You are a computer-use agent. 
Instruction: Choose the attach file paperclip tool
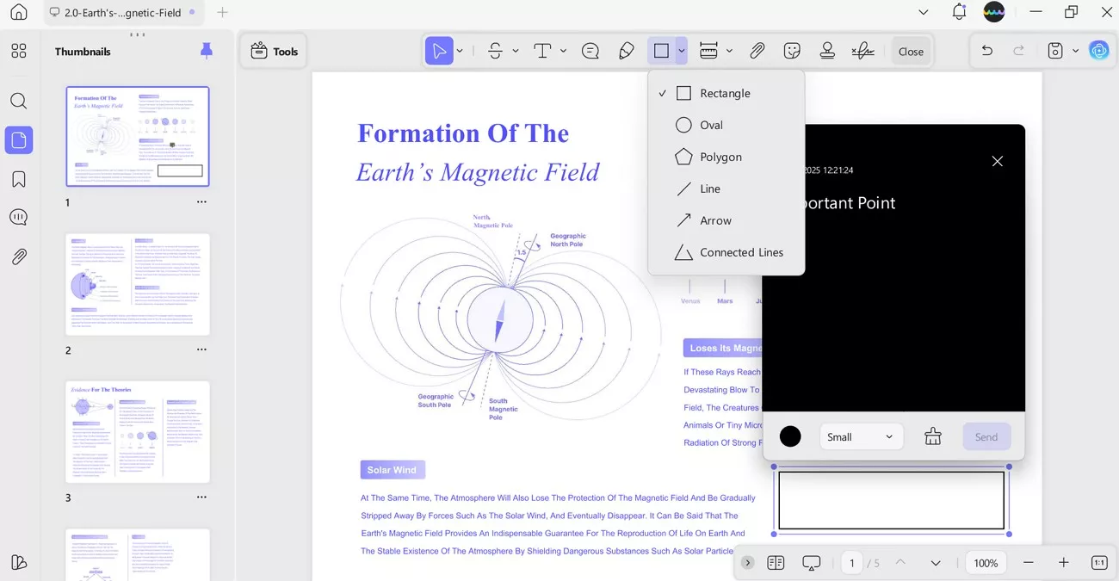pyautogui.click(x=757, y=51)
